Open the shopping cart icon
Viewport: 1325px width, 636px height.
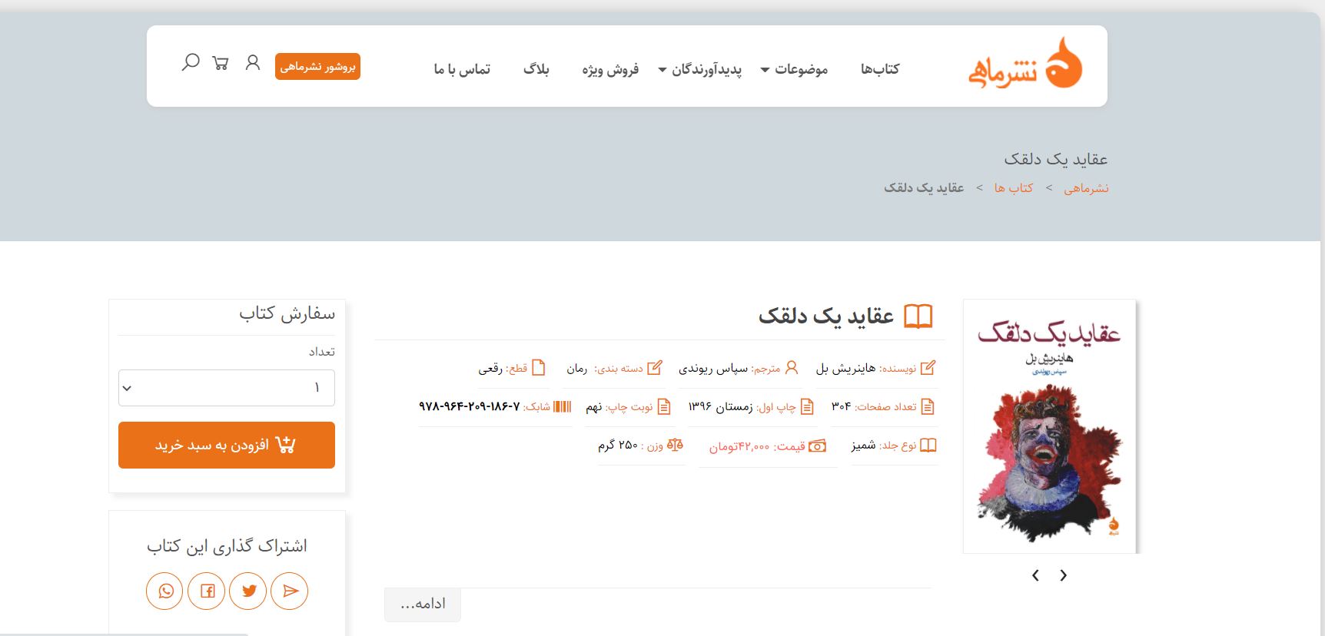tap(221, 63)
